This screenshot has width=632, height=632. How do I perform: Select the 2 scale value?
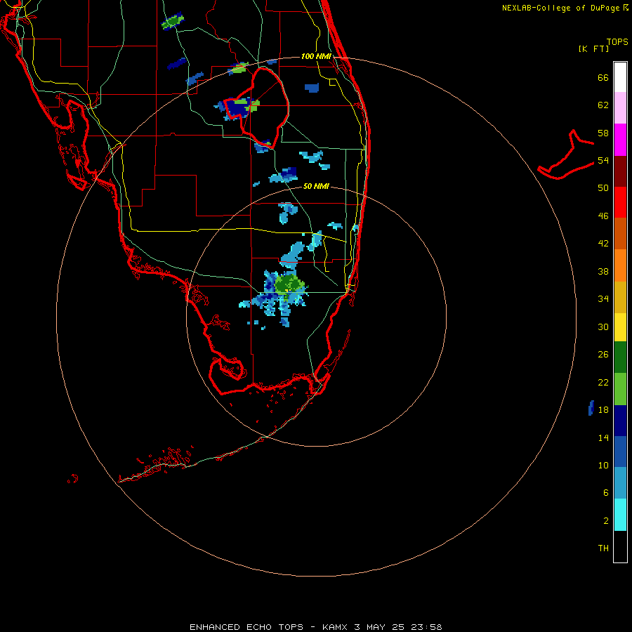click(606, 521)
